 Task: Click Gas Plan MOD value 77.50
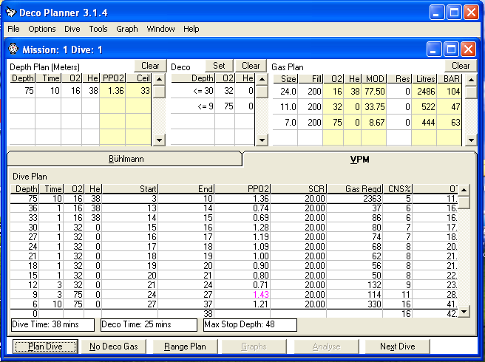point(373,92)
